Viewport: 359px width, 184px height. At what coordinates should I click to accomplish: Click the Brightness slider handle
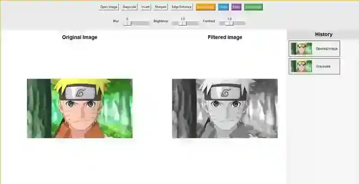pyautogui.click(x=183, y=23)
